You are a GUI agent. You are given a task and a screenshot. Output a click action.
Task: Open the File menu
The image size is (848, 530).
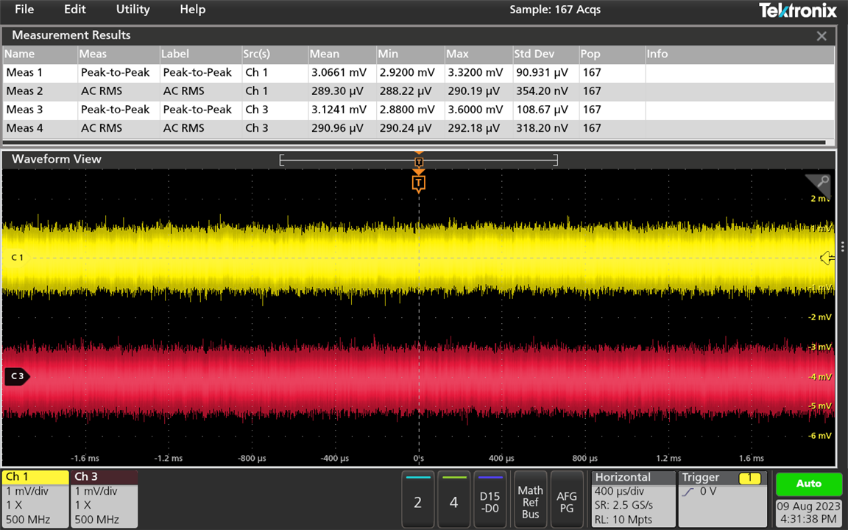pos(24,10)
